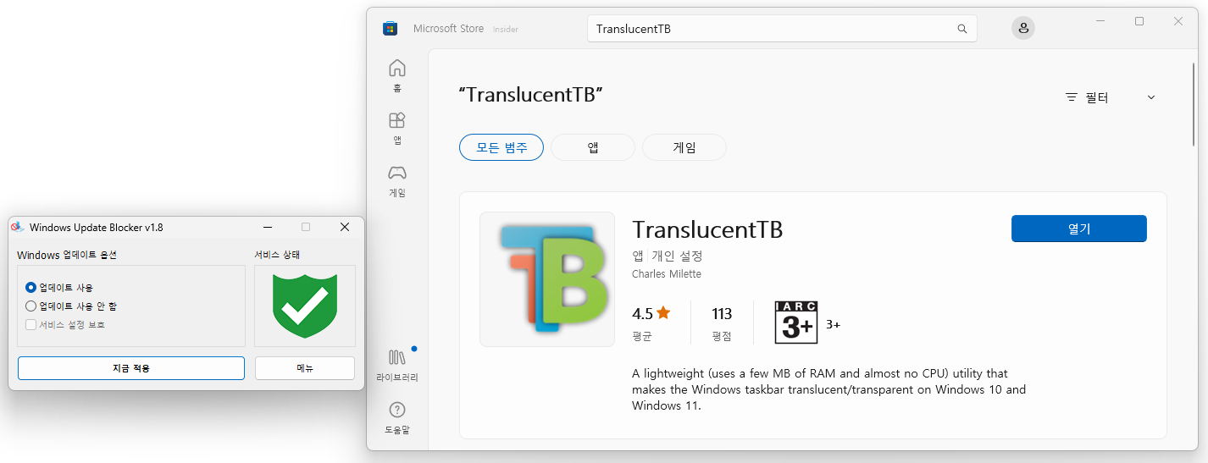Click the Apply Now (지금 적용) button
Screen dimensions: 1208x463
click(131, 368)
